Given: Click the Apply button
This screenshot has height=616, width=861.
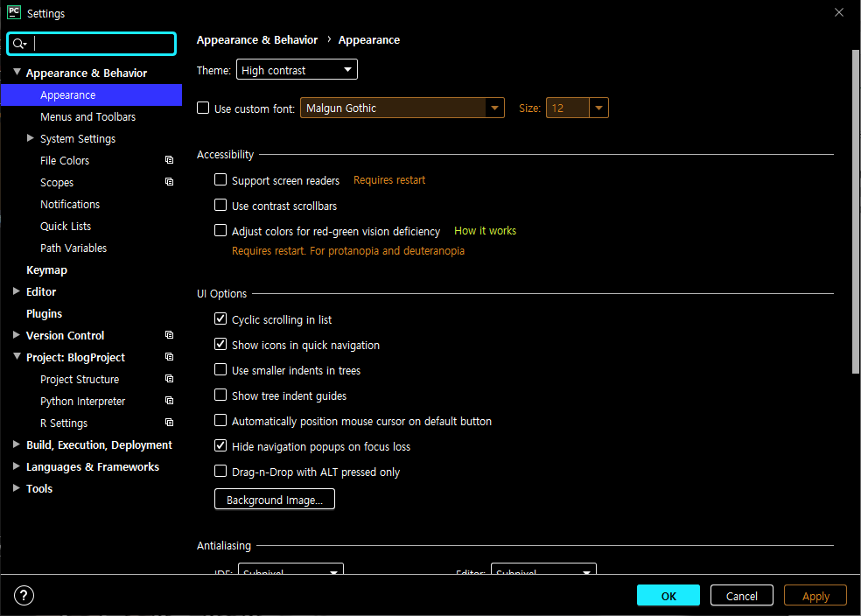Looking at the screenshot, I should pyautogui.click(x=815, y=596).
